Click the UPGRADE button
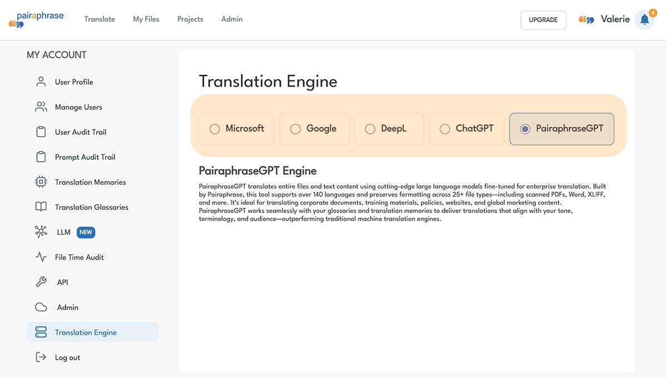 (543, 20)
